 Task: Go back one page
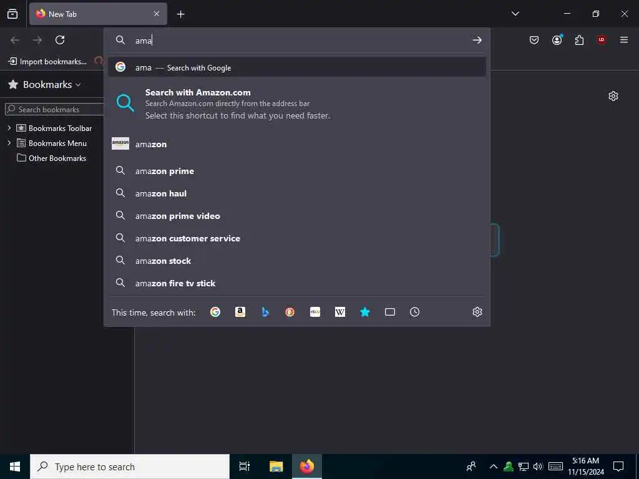coord(15,40)
